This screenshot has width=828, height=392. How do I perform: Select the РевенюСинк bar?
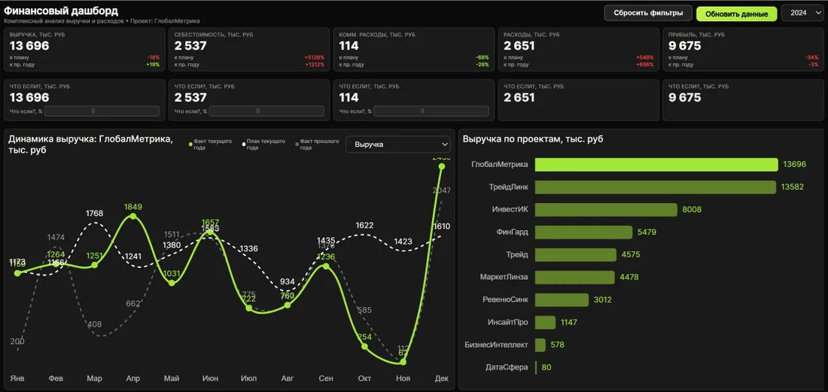tap(562, 299)
